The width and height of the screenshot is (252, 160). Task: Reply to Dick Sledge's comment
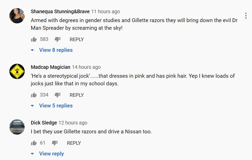(x=74, y=143)
